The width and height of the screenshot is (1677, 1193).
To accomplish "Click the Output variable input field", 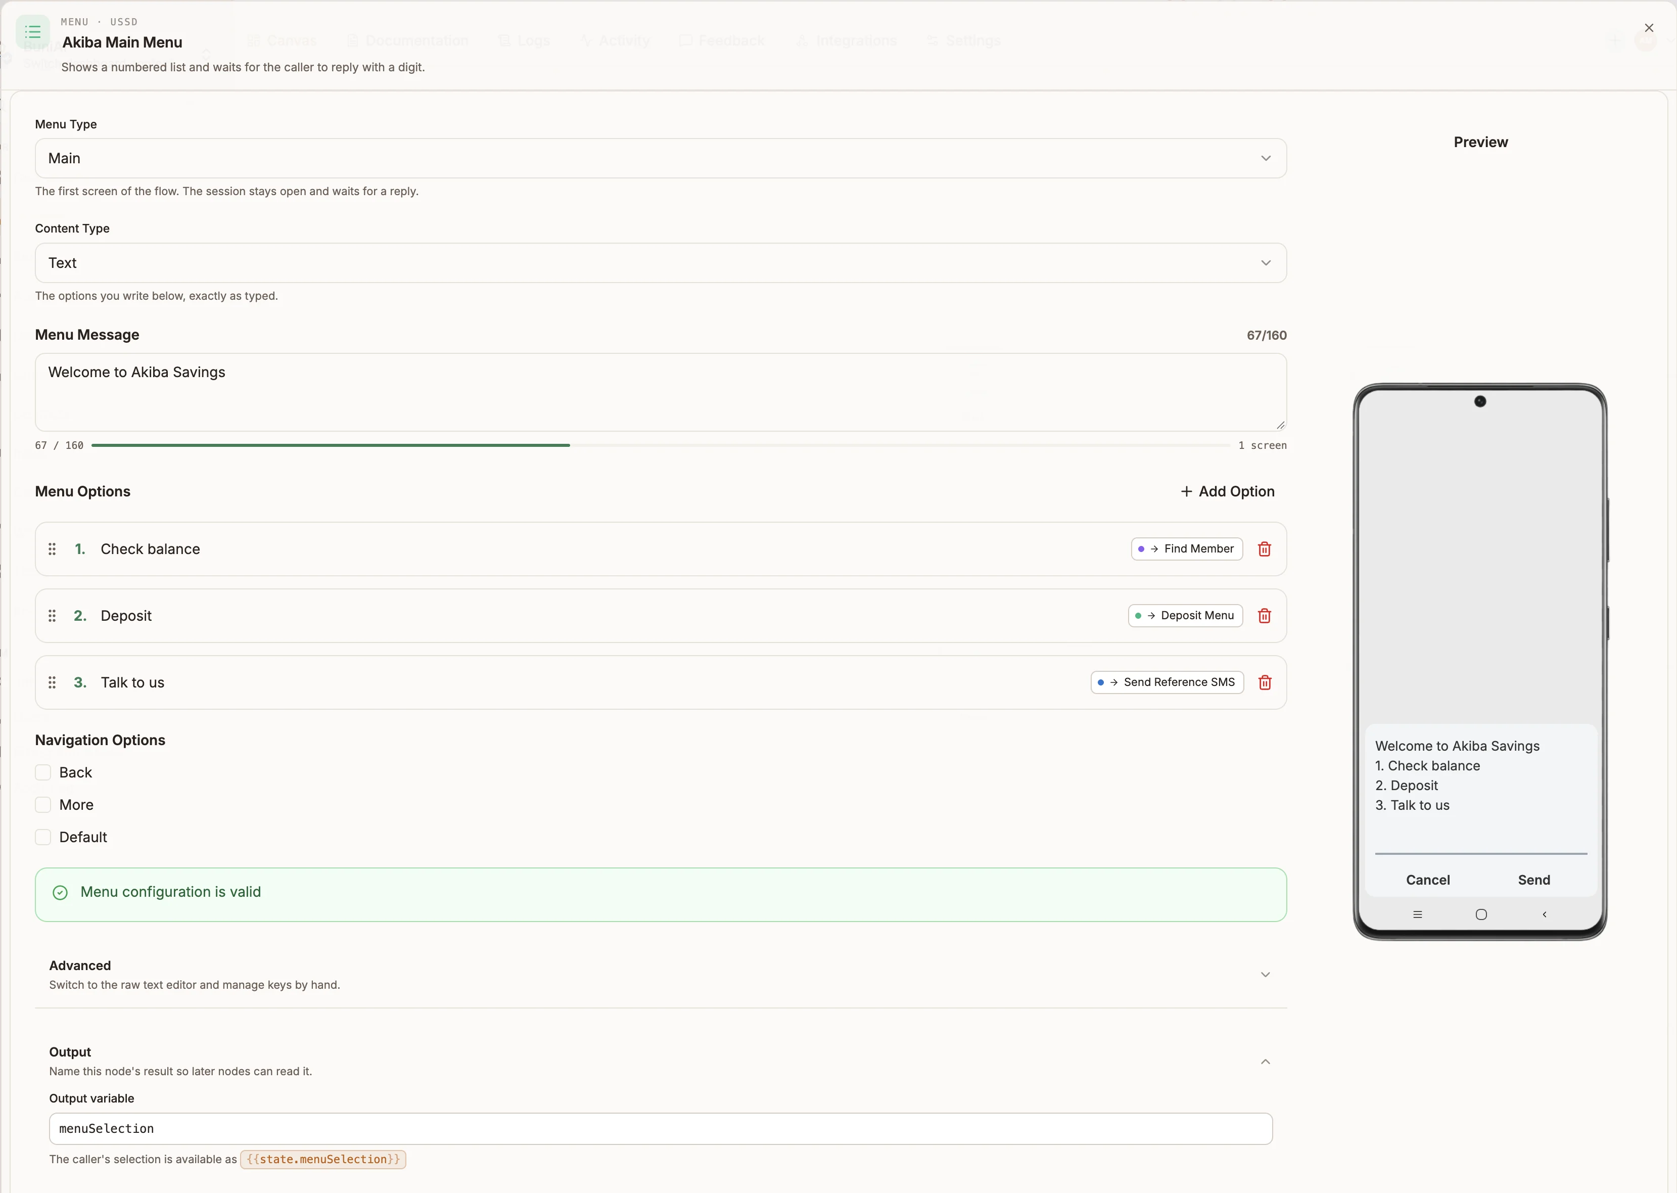I will [661, 1128].
